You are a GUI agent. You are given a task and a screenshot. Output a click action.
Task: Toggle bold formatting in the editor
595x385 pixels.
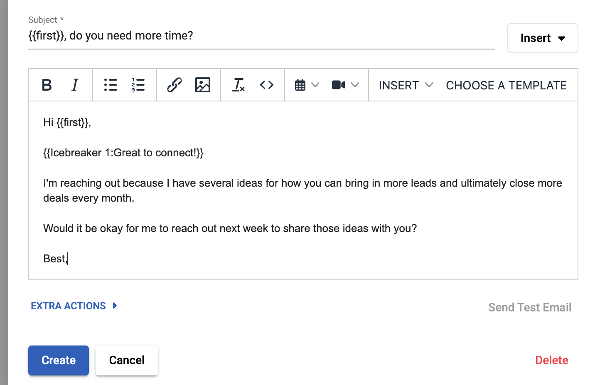47,85
